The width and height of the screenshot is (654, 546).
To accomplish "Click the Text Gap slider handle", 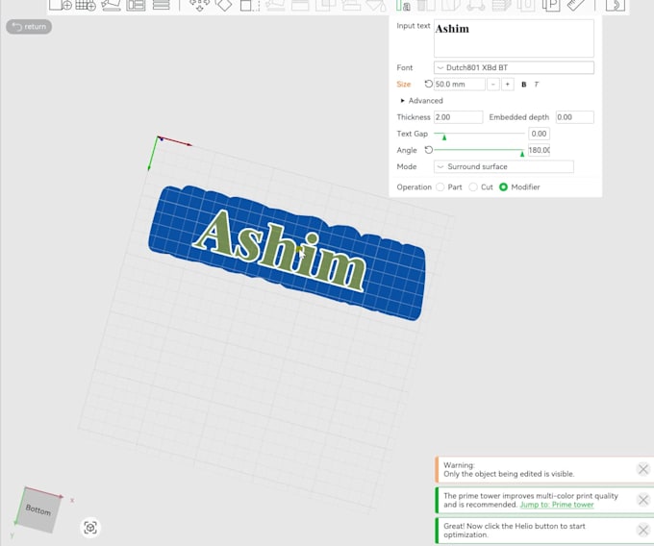I will pos(444,136).
